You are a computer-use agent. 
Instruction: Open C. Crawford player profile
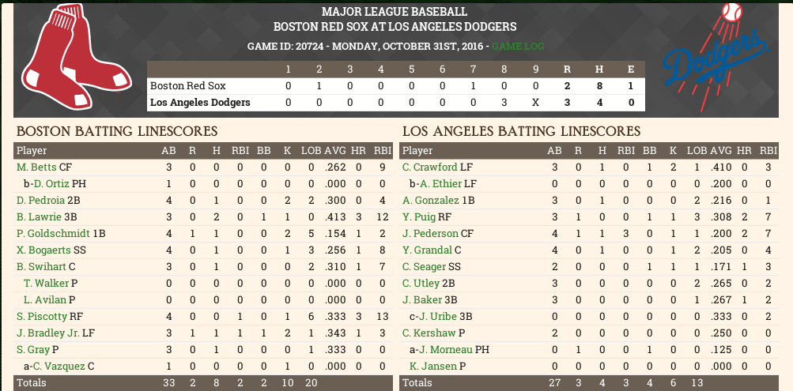[430, 167]
